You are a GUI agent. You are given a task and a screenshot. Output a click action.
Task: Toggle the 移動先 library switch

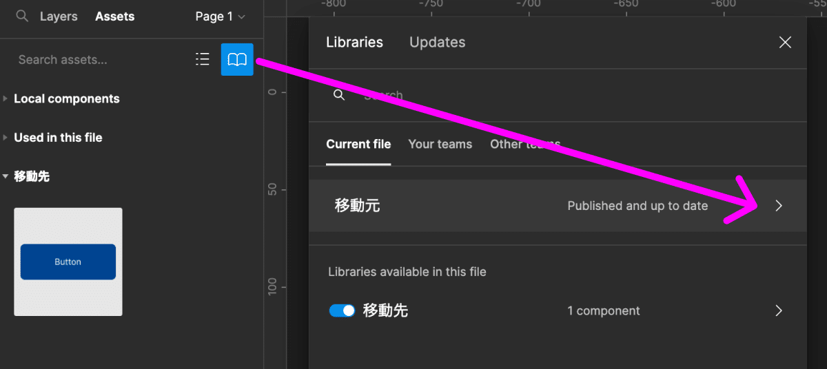tap(342, 310)
